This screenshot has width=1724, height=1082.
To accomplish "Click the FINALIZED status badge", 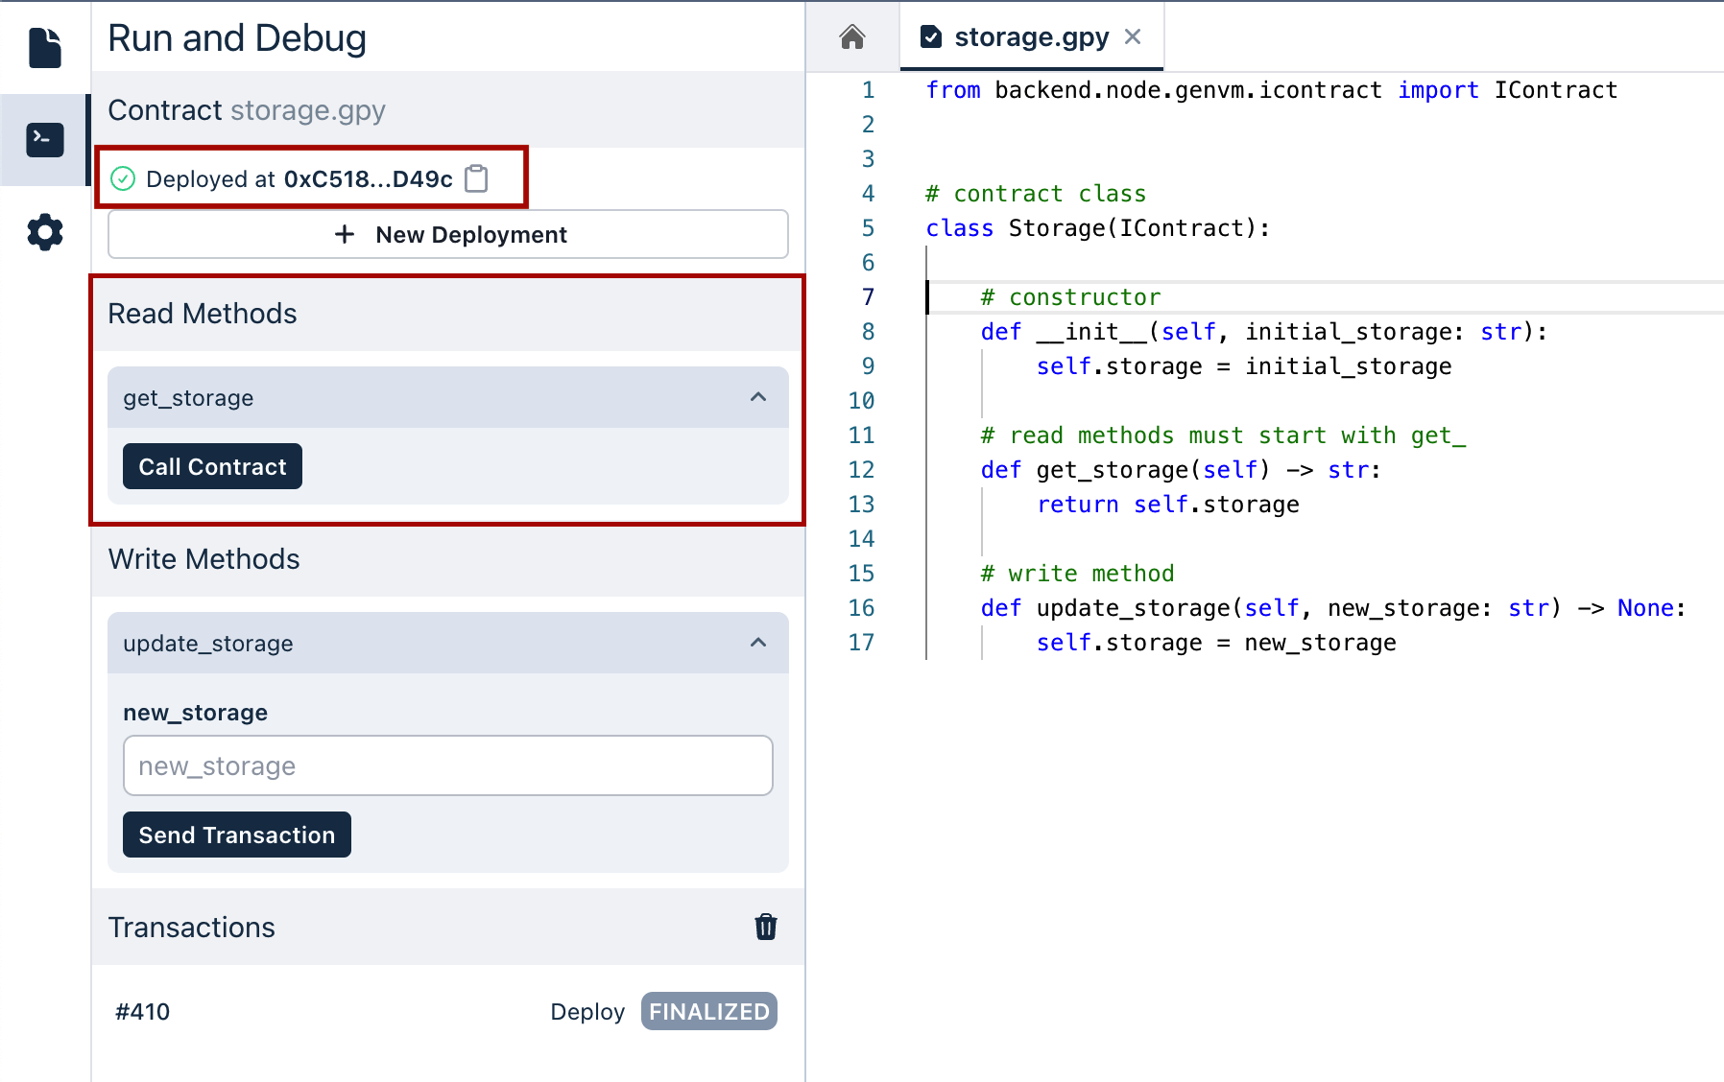I will 708,1011.
